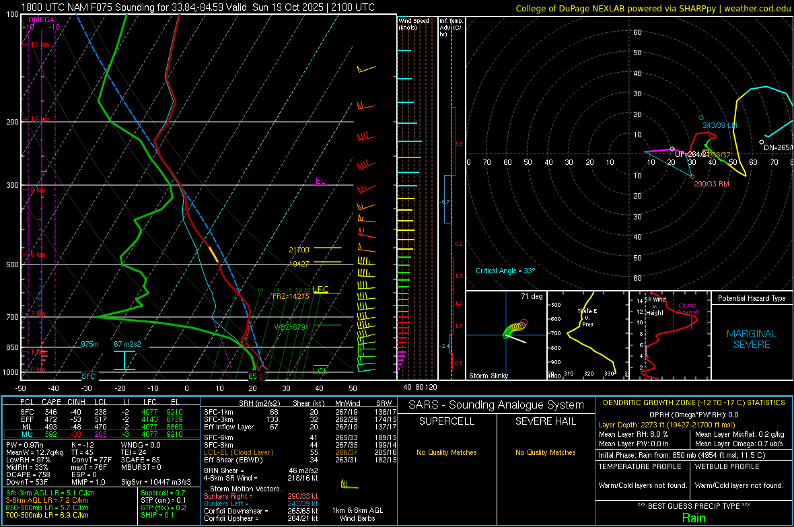The height and width of the screenshot is (527, 794).
Task: Click the MARGINAL SEVERE hazard type text
Action: tap(752, 339)
